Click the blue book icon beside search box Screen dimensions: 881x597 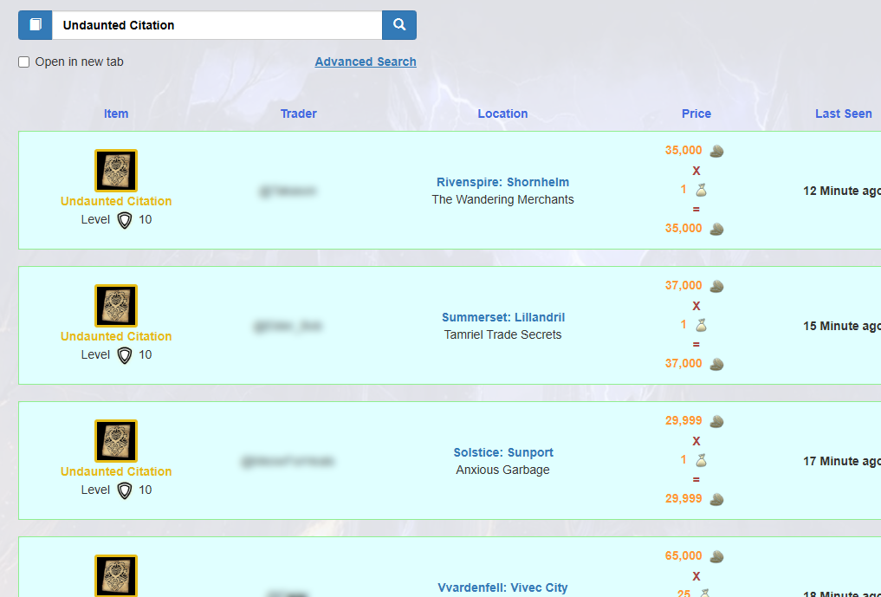pos(35,25)
